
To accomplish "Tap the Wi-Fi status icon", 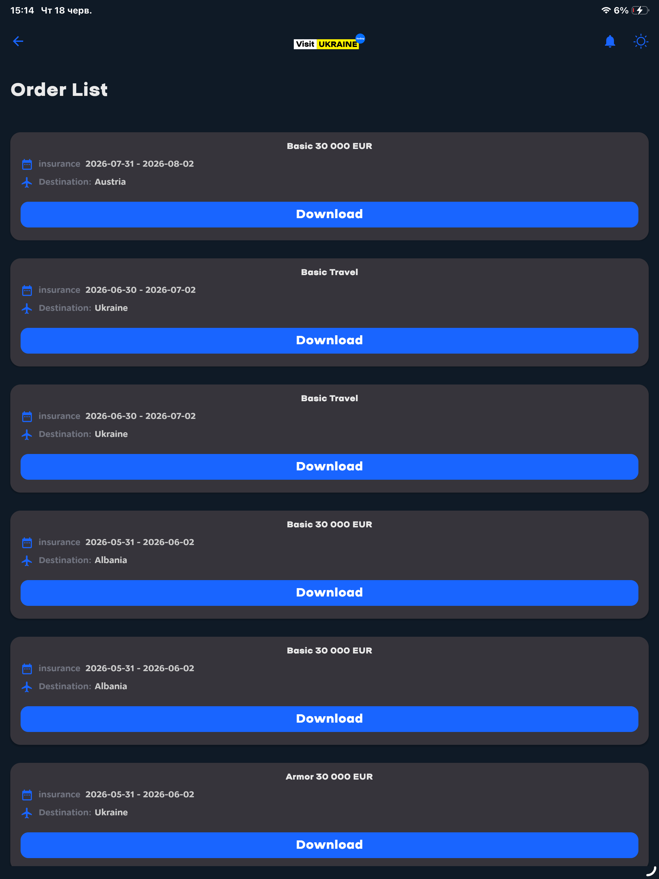I will [606, 10].
